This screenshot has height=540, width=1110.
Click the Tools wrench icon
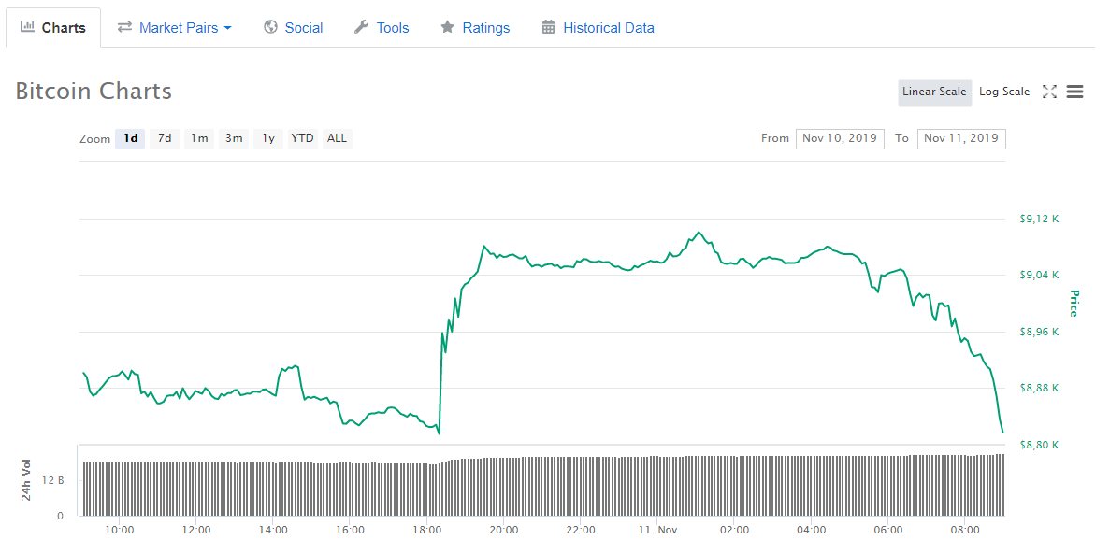pos(361,27)
